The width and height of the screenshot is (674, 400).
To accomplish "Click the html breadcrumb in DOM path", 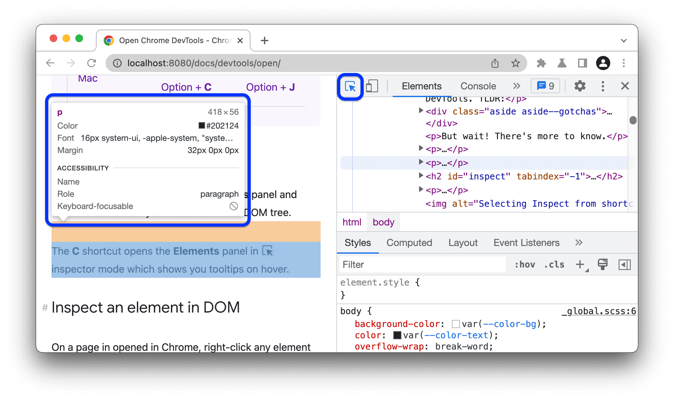I will (x=352, y=222).
